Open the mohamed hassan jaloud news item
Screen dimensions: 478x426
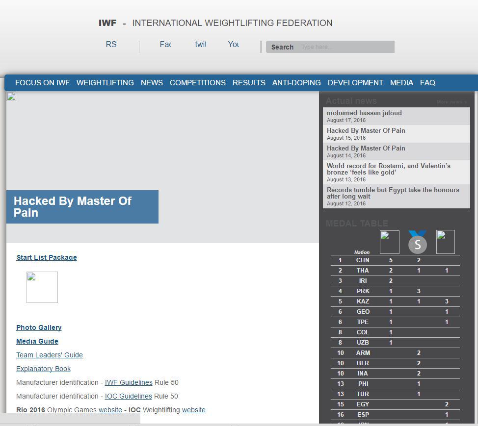click(397, 116)
